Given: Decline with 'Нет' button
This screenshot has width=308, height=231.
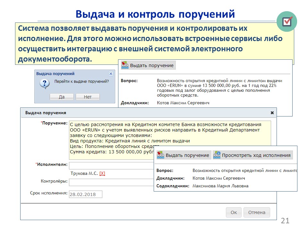Looking at the screenshot, I should (x=88, y=97).
